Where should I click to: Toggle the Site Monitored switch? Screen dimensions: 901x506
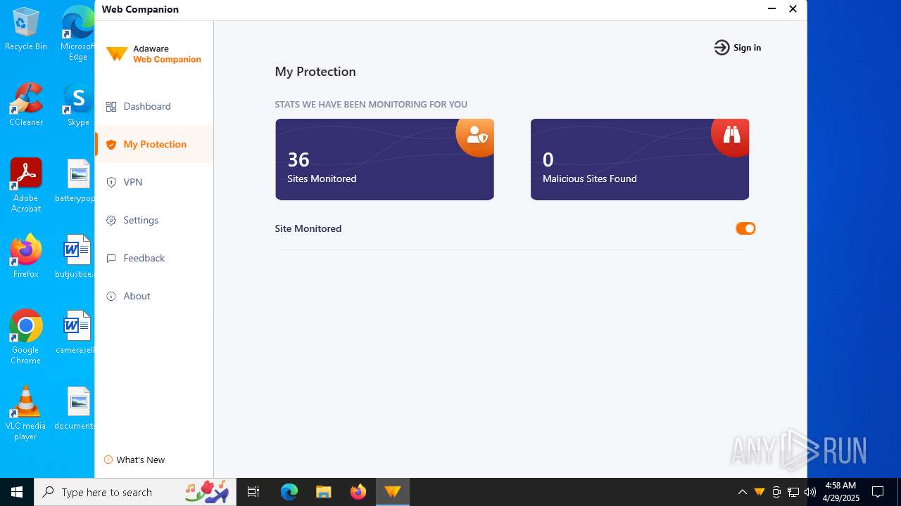click(x=745, y=228)
